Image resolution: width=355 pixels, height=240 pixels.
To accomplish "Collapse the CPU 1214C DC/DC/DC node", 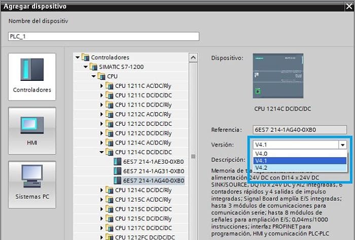I will point(101,152).
